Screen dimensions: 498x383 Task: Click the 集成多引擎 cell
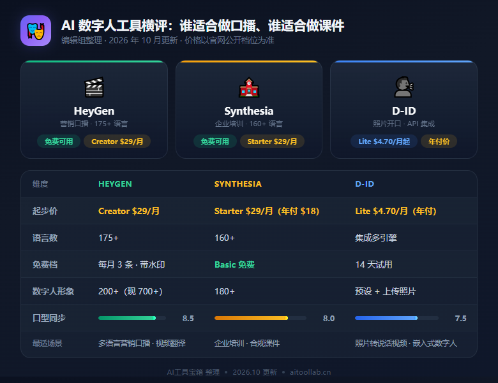click(376, 238)
